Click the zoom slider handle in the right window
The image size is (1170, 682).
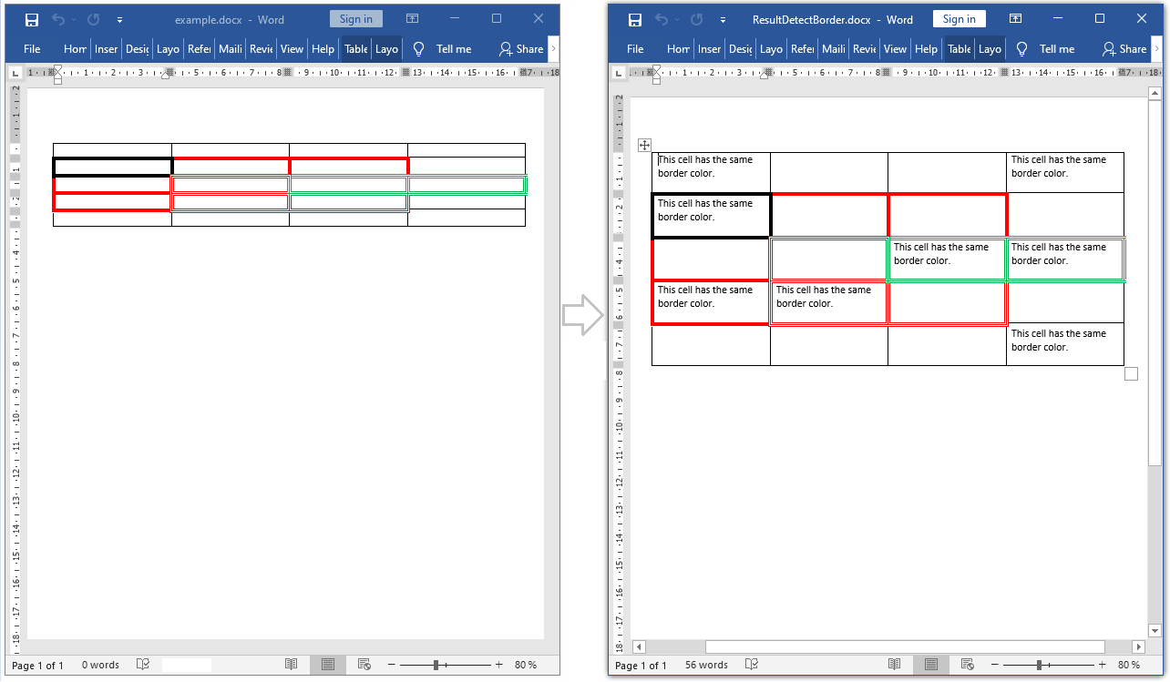[1040, 666]
